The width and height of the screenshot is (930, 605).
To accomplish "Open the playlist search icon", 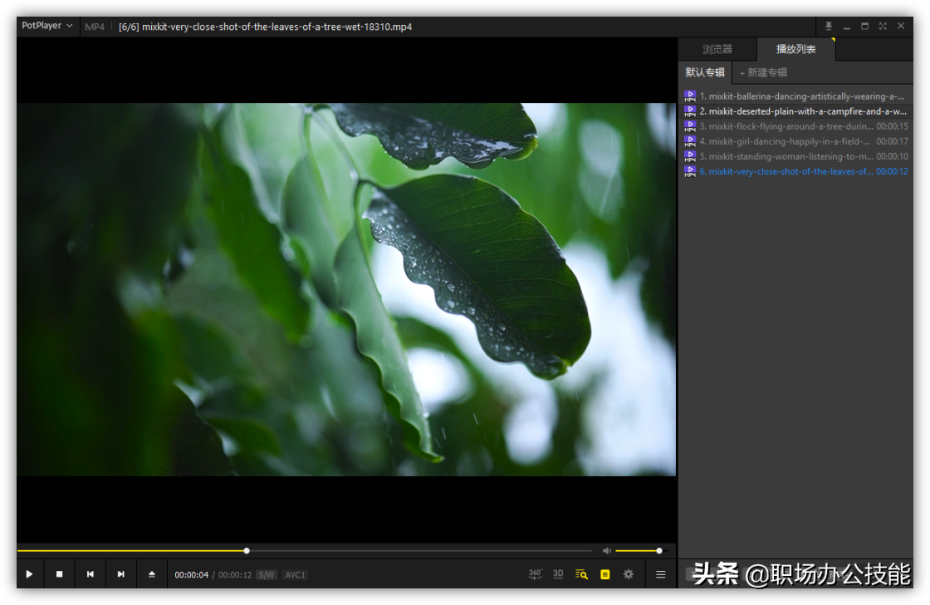I will click(581, 574).
